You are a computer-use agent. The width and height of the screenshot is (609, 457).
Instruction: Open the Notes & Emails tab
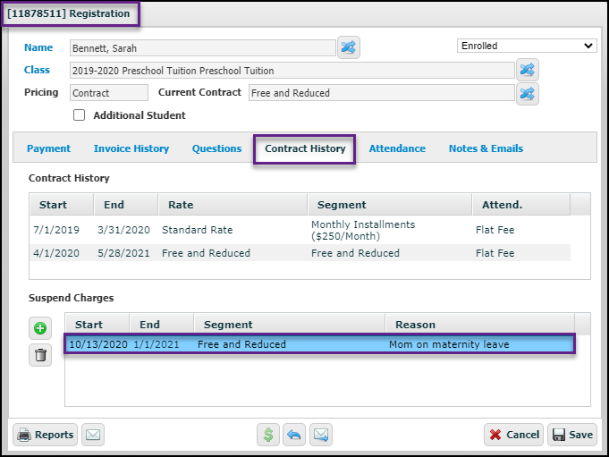pyautogui.click(x=486, y=148)
